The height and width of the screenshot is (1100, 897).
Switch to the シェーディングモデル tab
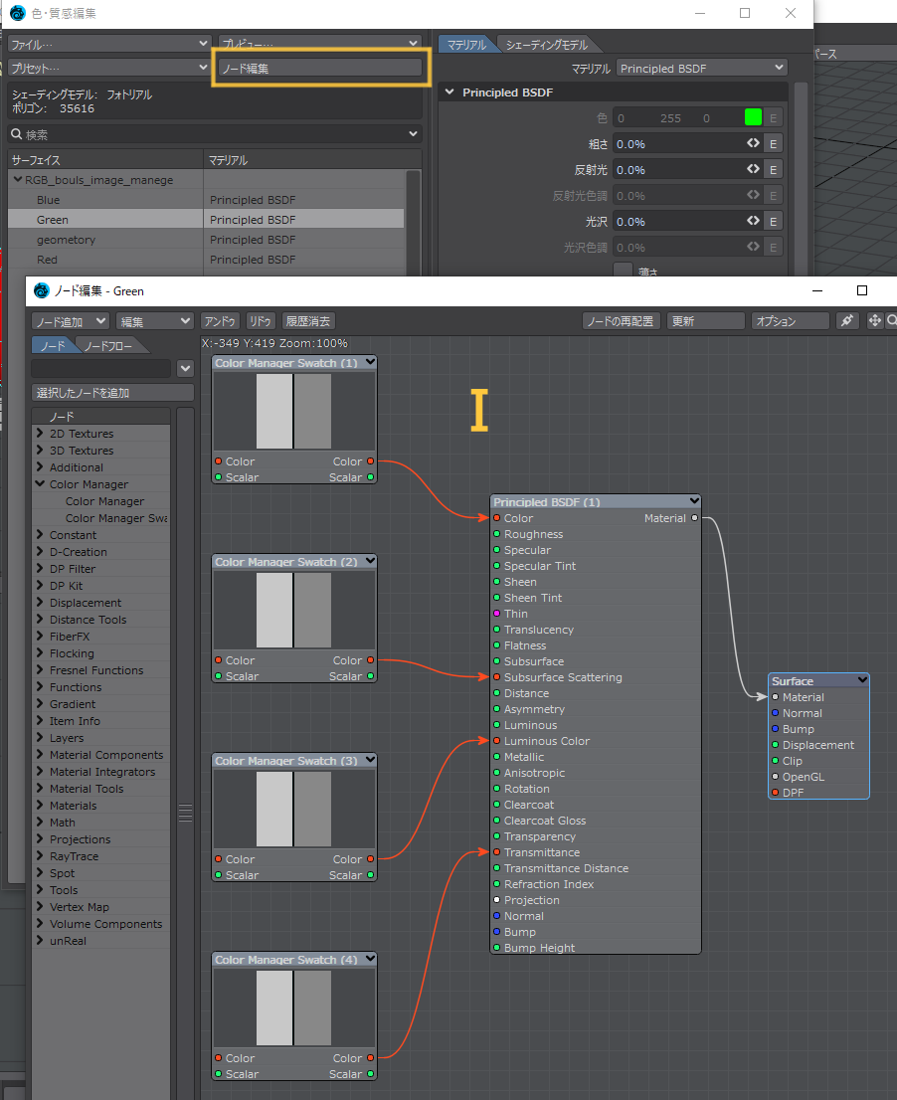(546, 44)
